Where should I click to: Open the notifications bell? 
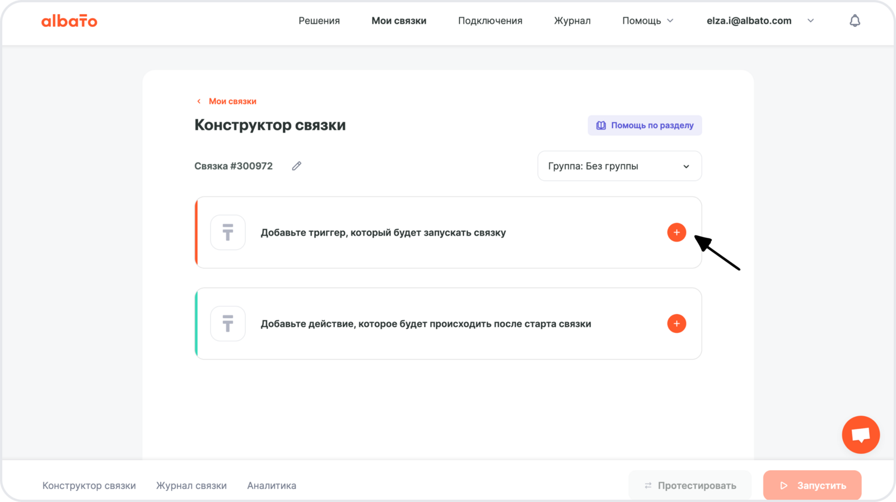[x=855, y=21]
